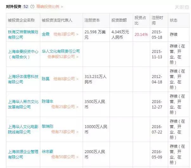Open legal representative 陈靖丰
The image size is (191, 168).
coord(48,101)
